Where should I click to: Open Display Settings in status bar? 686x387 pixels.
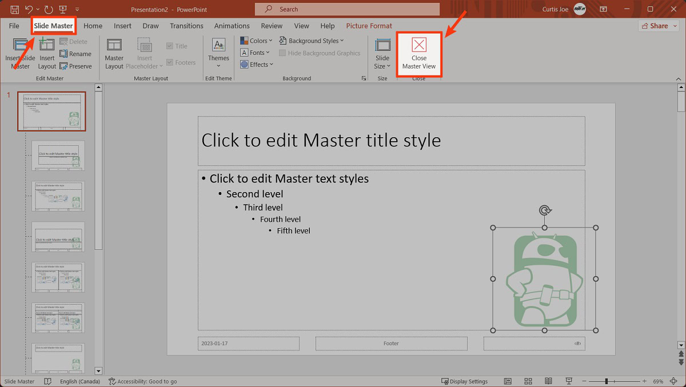464,381
